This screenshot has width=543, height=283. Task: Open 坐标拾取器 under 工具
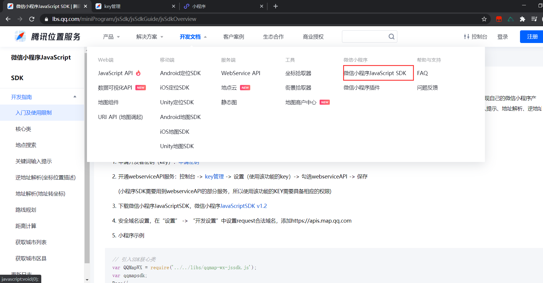pos(298,73)
